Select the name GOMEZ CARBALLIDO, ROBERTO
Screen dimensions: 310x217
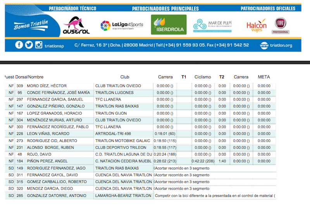(57, 182)
